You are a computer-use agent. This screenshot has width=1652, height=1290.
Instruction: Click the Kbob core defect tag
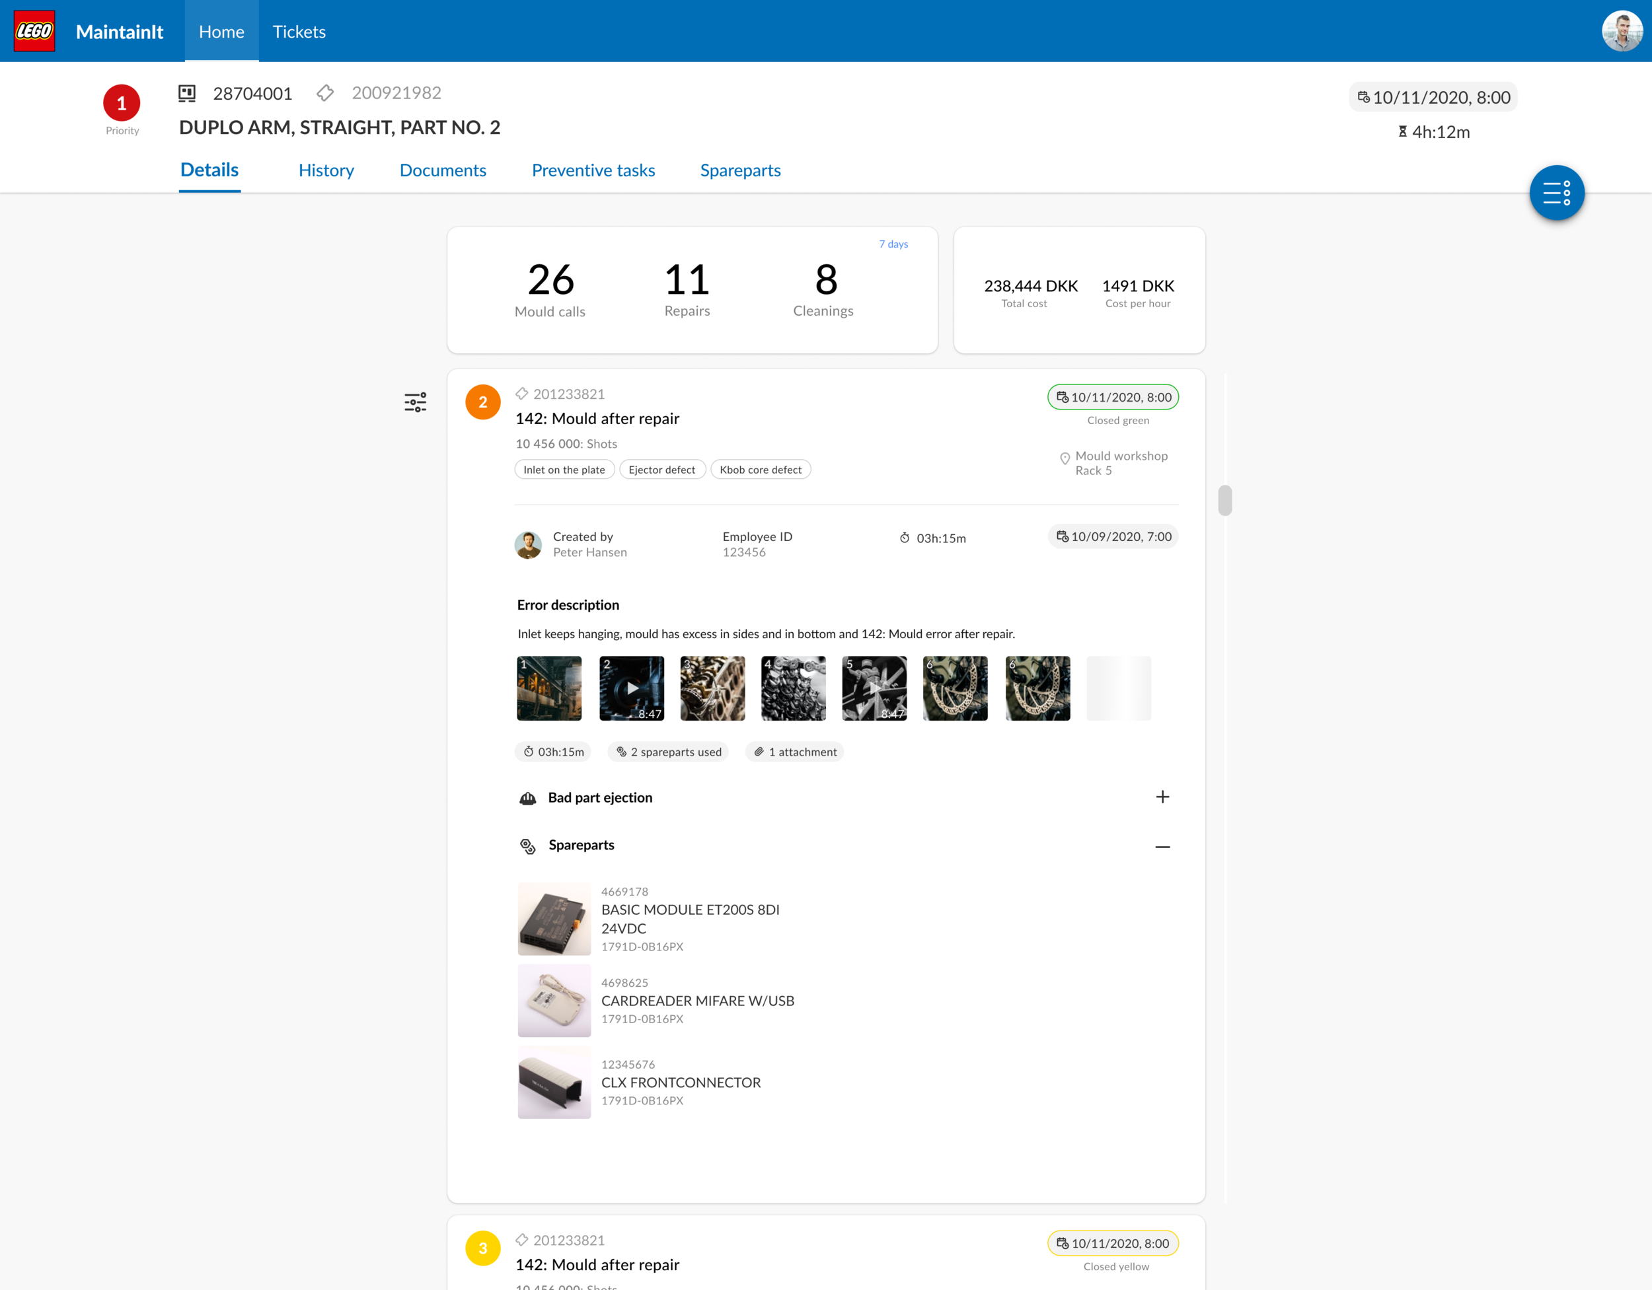(760, 470)
